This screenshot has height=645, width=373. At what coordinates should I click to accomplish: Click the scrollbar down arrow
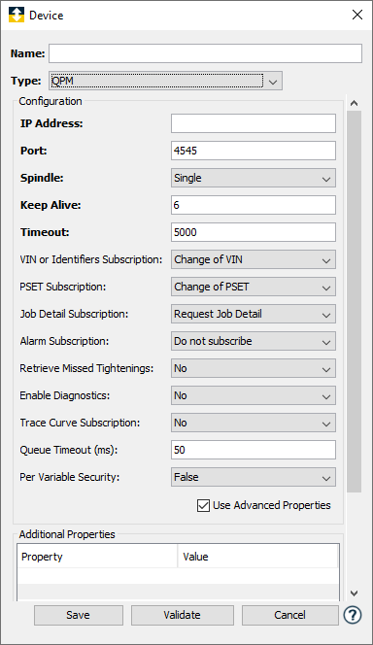click(354, 594)
